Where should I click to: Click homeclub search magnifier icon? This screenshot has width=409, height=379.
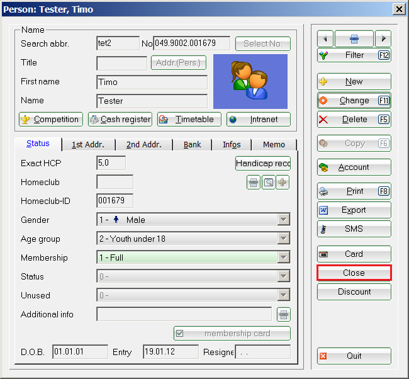tap(269, 182)
